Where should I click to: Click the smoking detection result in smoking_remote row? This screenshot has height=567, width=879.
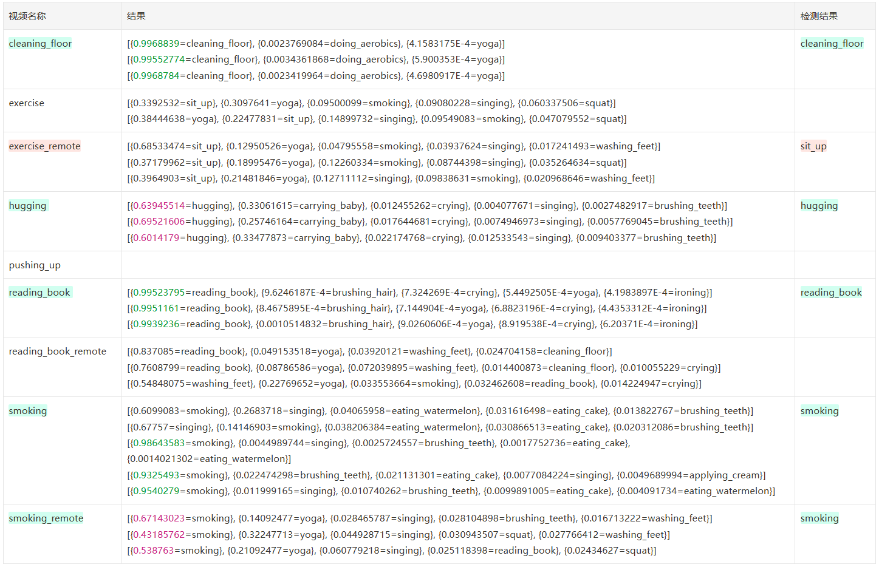coord(819,518)
